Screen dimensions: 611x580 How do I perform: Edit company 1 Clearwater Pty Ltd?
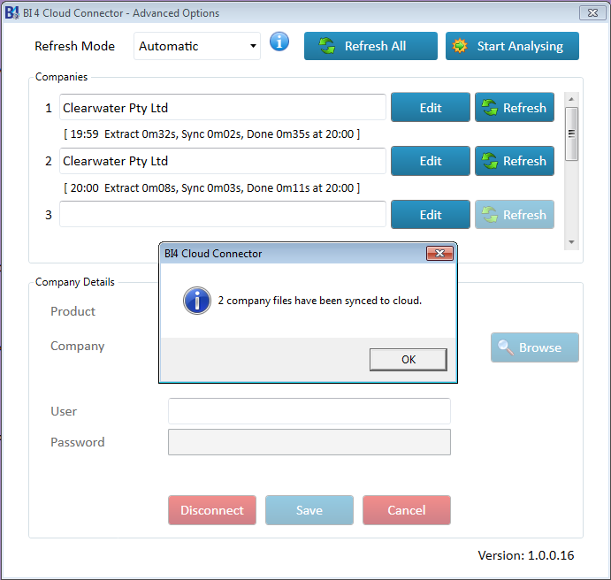coord(431,108)
